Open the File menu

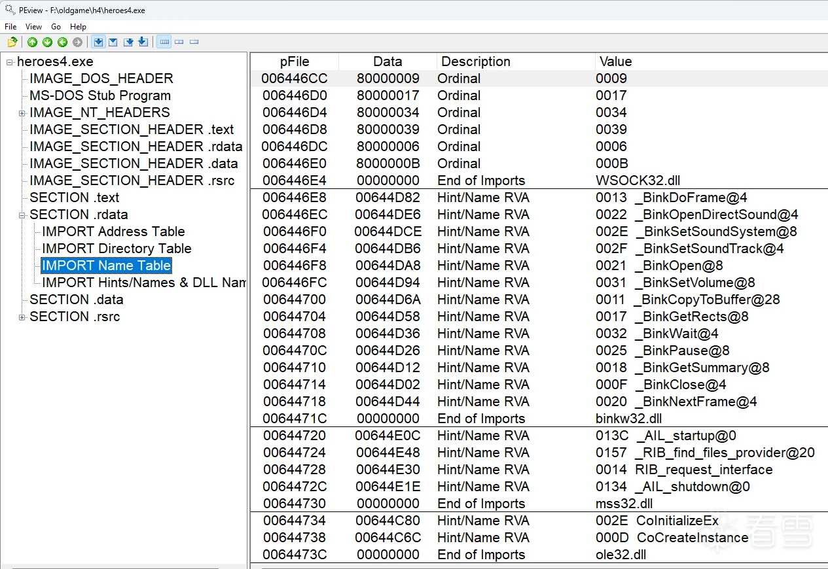[x=10, y=27]
